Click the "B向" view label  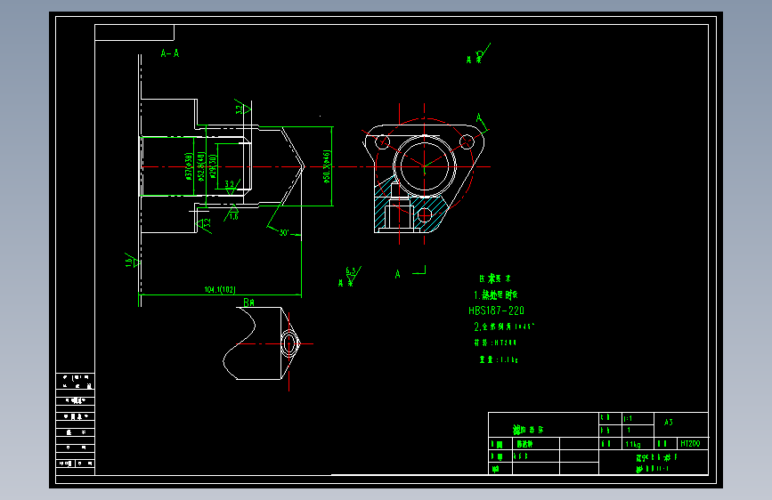point(248,302)
